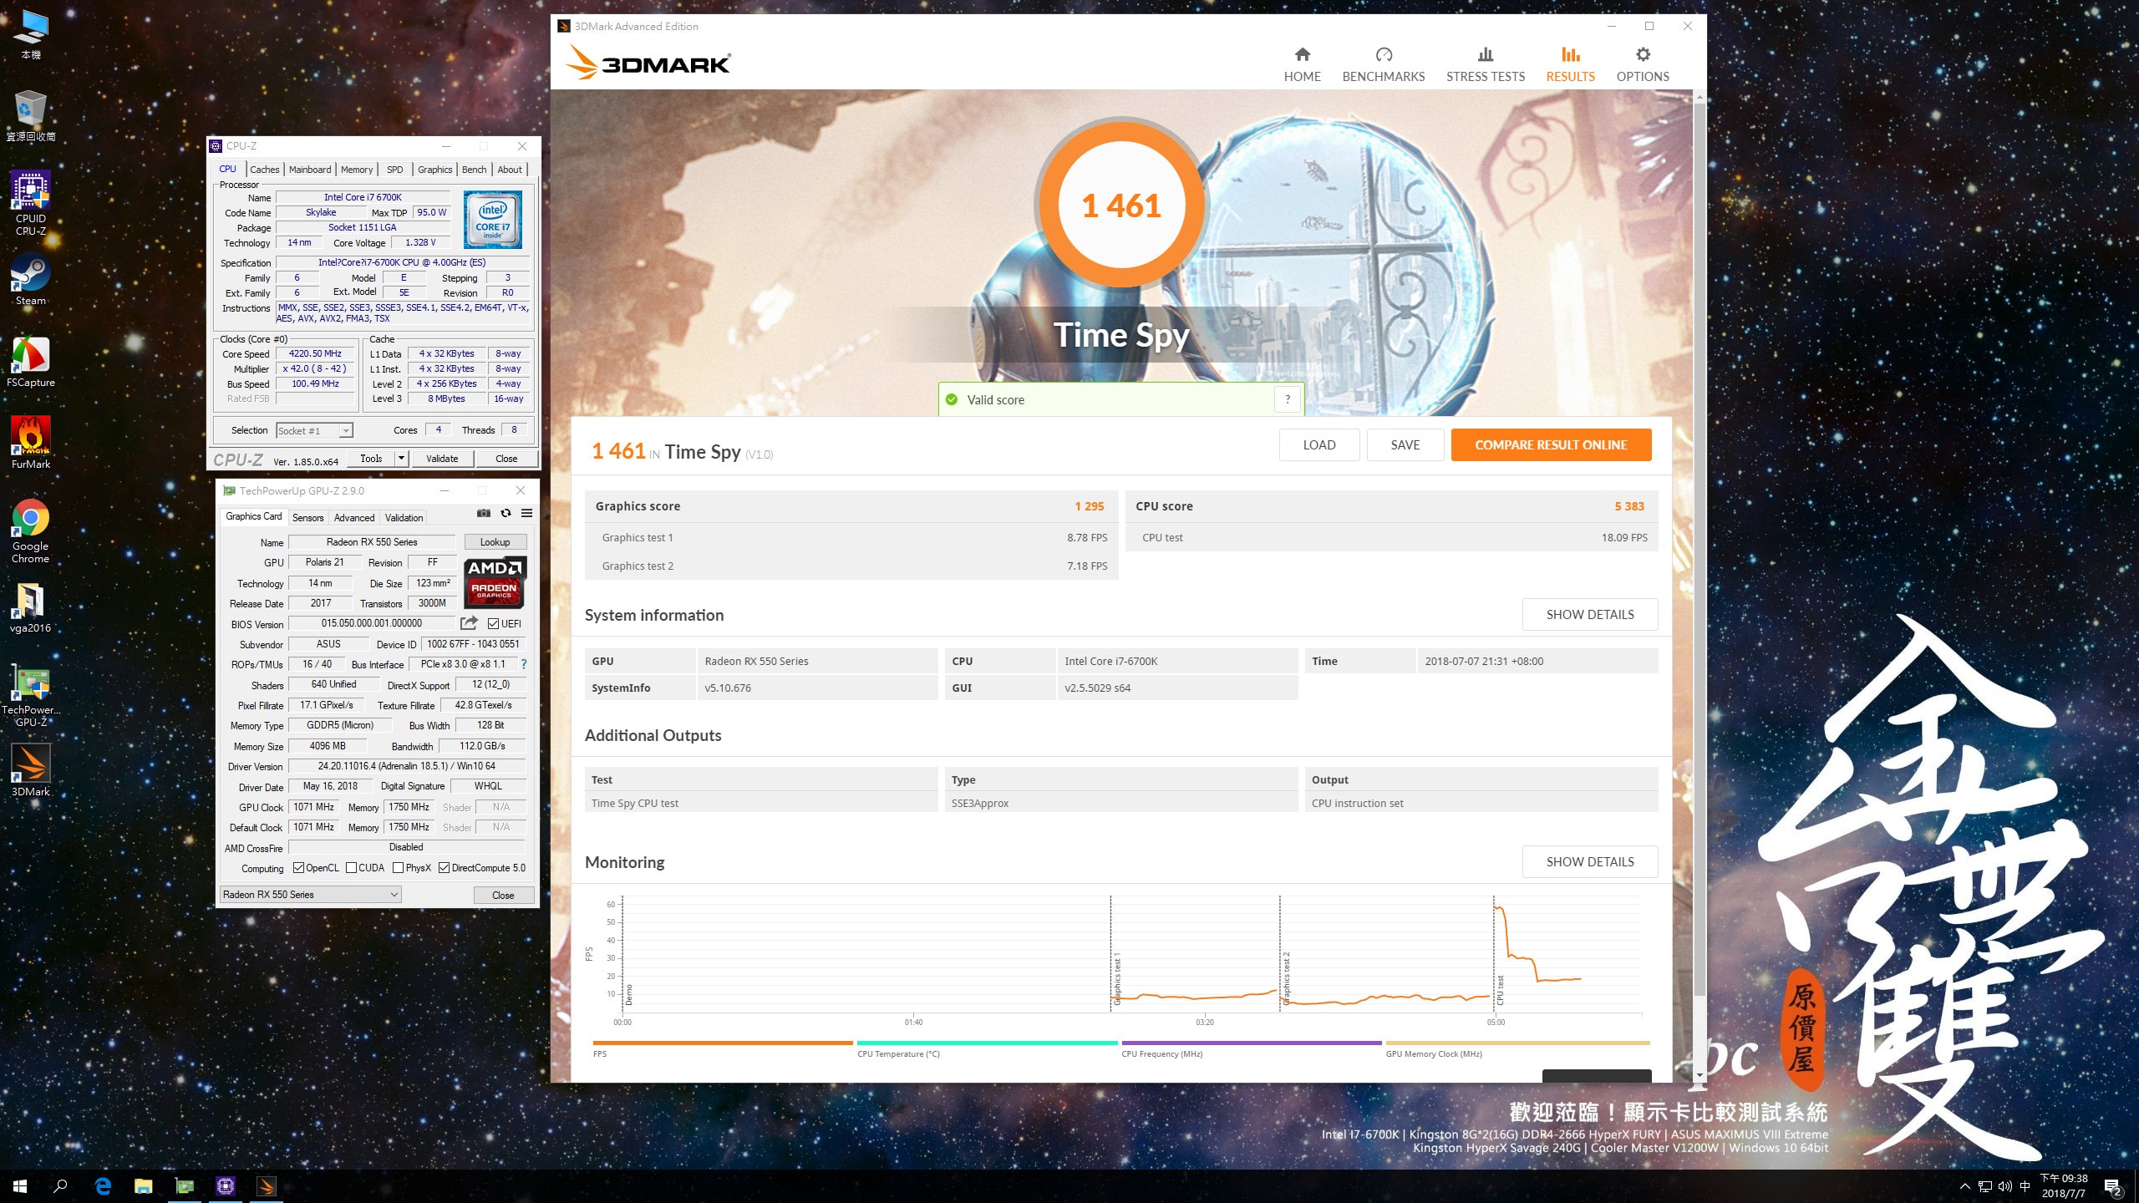Show details for Monitoring
Screen dimensions: 2139x1203
(x=1589, y=862)
